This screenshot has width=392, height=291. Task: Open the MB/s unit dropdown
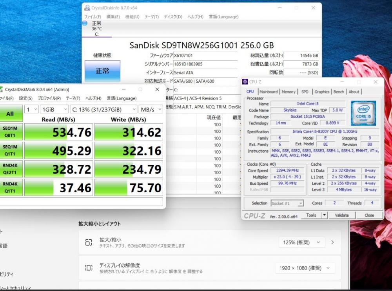point(151,109)
